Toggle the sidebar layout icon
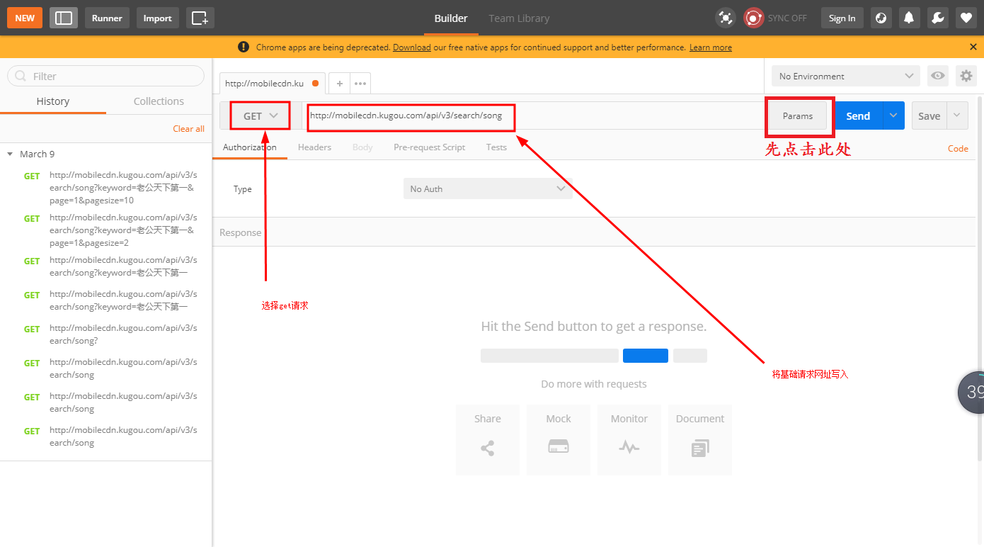The height and width of the screenshot is (547, 984). click(x=64, y=18)
